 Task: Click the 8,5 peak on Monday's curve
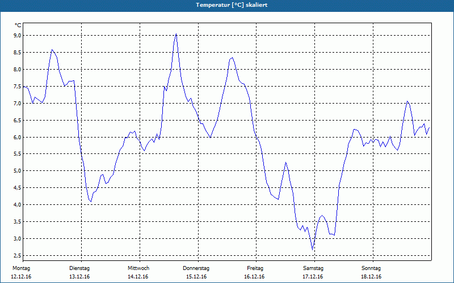[x=52, y=50]
